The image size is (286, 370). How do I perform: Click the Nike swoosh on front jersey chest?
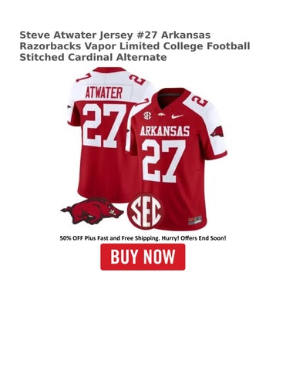[x=177, y=116]
